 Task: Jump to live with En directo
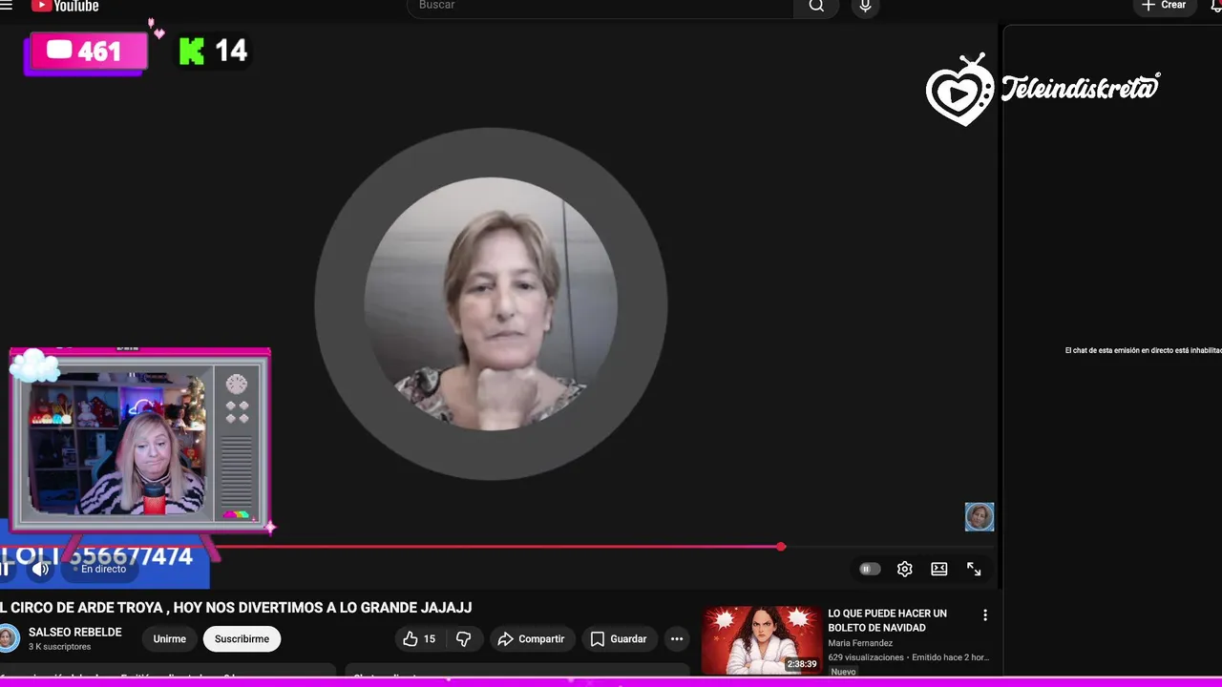point(103,569)
